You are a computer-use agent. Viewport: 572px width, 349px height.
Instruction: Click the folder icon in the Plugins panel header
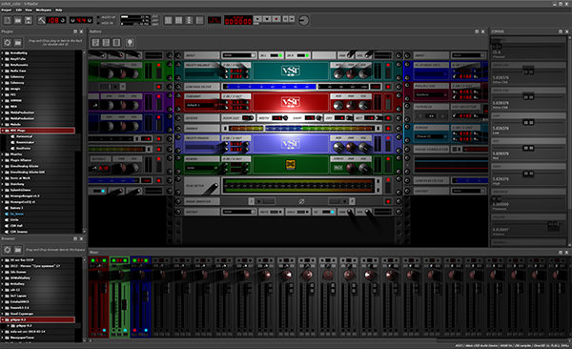[x=18, y=43]
